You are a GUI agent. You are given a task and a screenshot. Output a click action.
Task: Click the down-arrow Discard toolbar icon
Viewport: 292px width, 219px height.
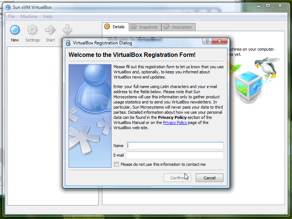click(x=67, y=30)
